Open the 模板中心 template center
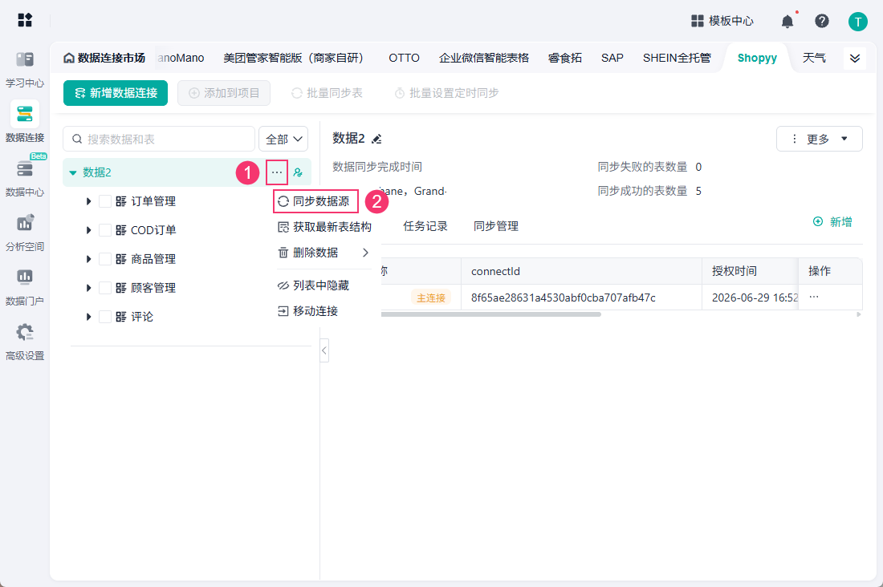Screen dimensions: 883x587 (x=722, y=21)
